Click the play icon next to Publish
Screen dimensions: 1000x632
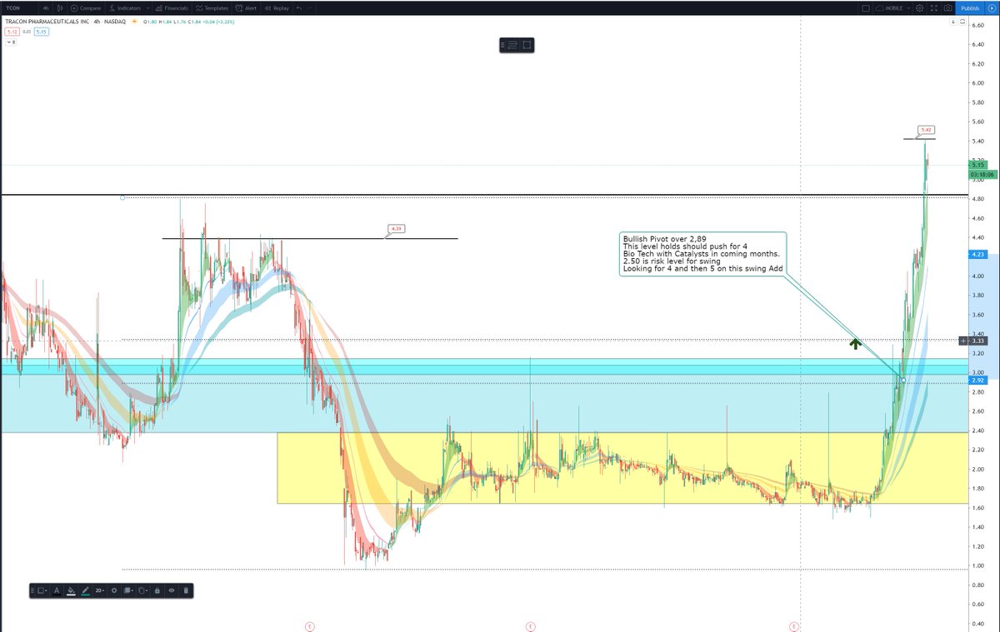coord(991,7)
